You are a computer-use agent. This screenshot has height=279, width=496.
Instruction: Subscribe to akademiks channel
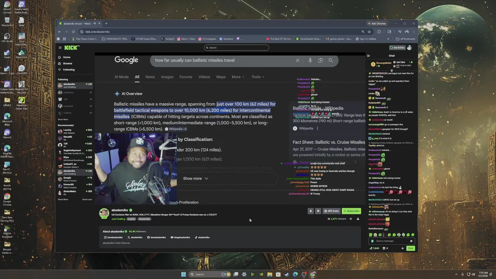tap(351, 211)
